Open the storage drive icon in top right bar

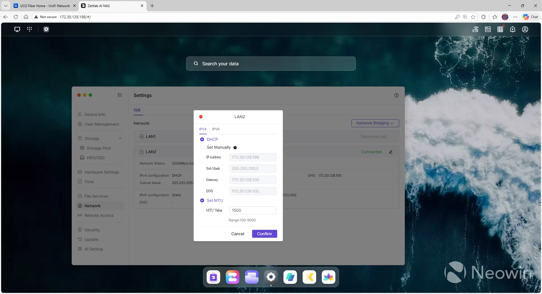[x=488, y=29]
